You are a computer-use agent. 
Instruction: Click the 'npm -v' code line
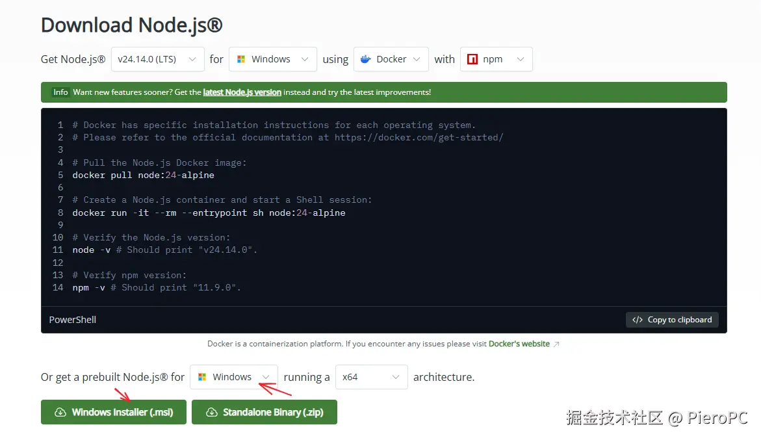157,288
